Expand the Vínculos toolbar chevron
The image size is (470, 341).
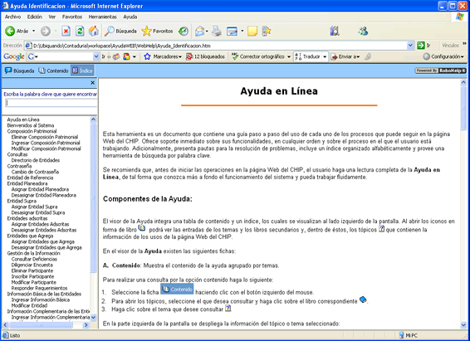point(464,44)
